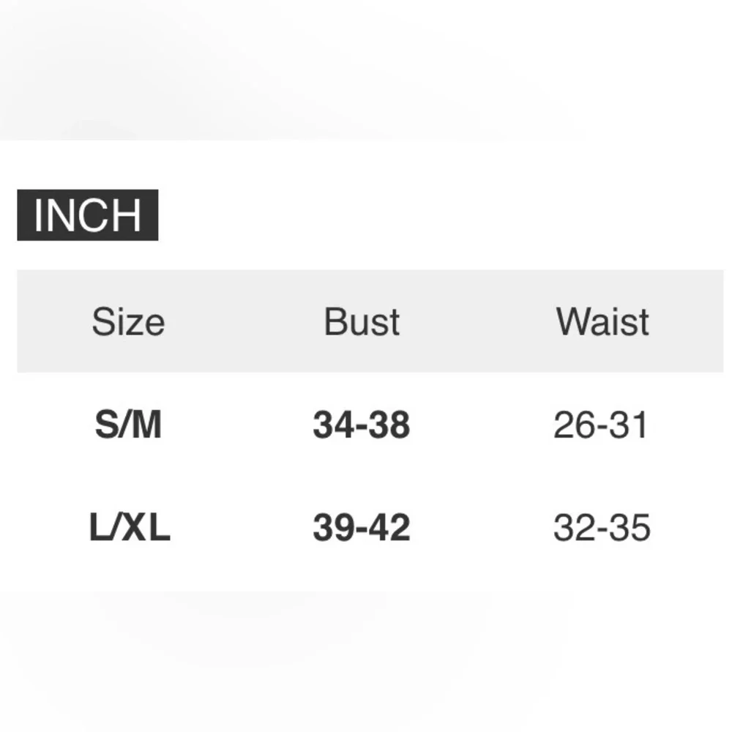Screen dimensions: 732x732
Task: Click the 34-38 bust value
Action: pos(361,425)
